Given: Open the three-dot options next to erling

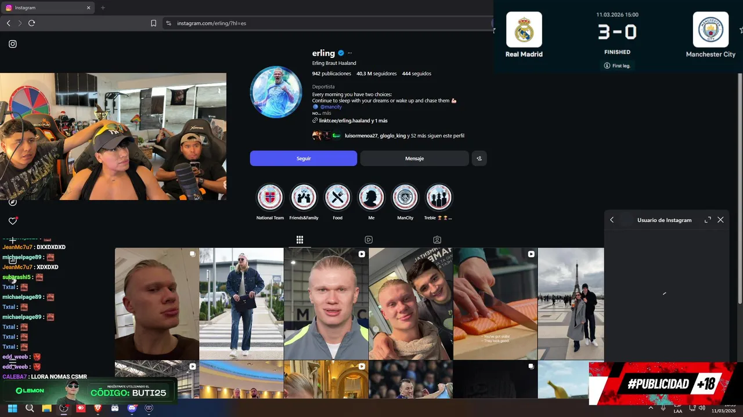Looking at the screenshot, I should 349,53.
